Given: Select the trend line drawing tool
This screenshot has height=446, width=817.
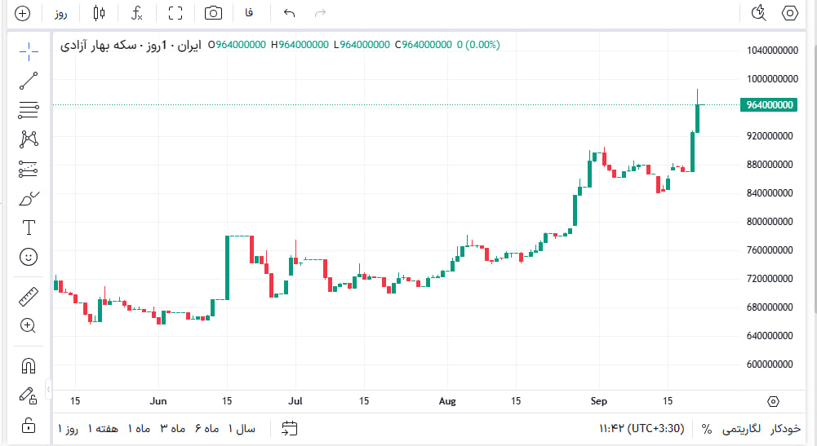Looking at the screenshot, I should (x=29, y=80).
